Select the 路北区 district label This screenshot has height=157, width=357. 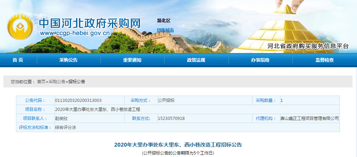(x=164, y=21)
